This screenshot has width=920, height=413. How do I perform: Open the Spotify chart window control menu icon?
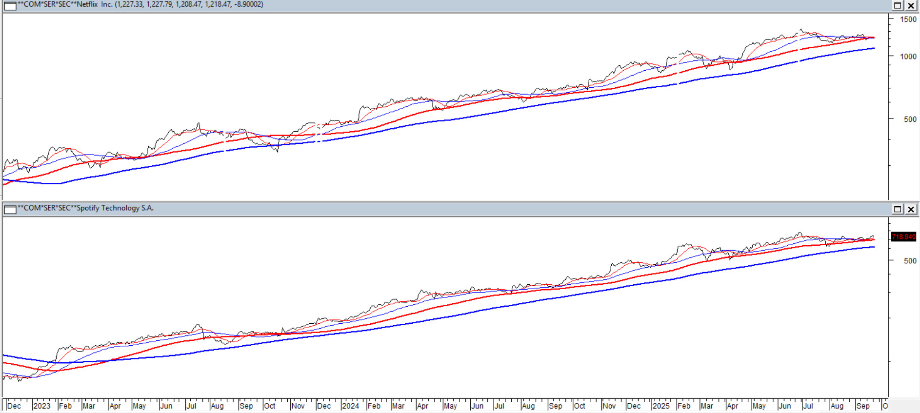(x=10, y=209)
